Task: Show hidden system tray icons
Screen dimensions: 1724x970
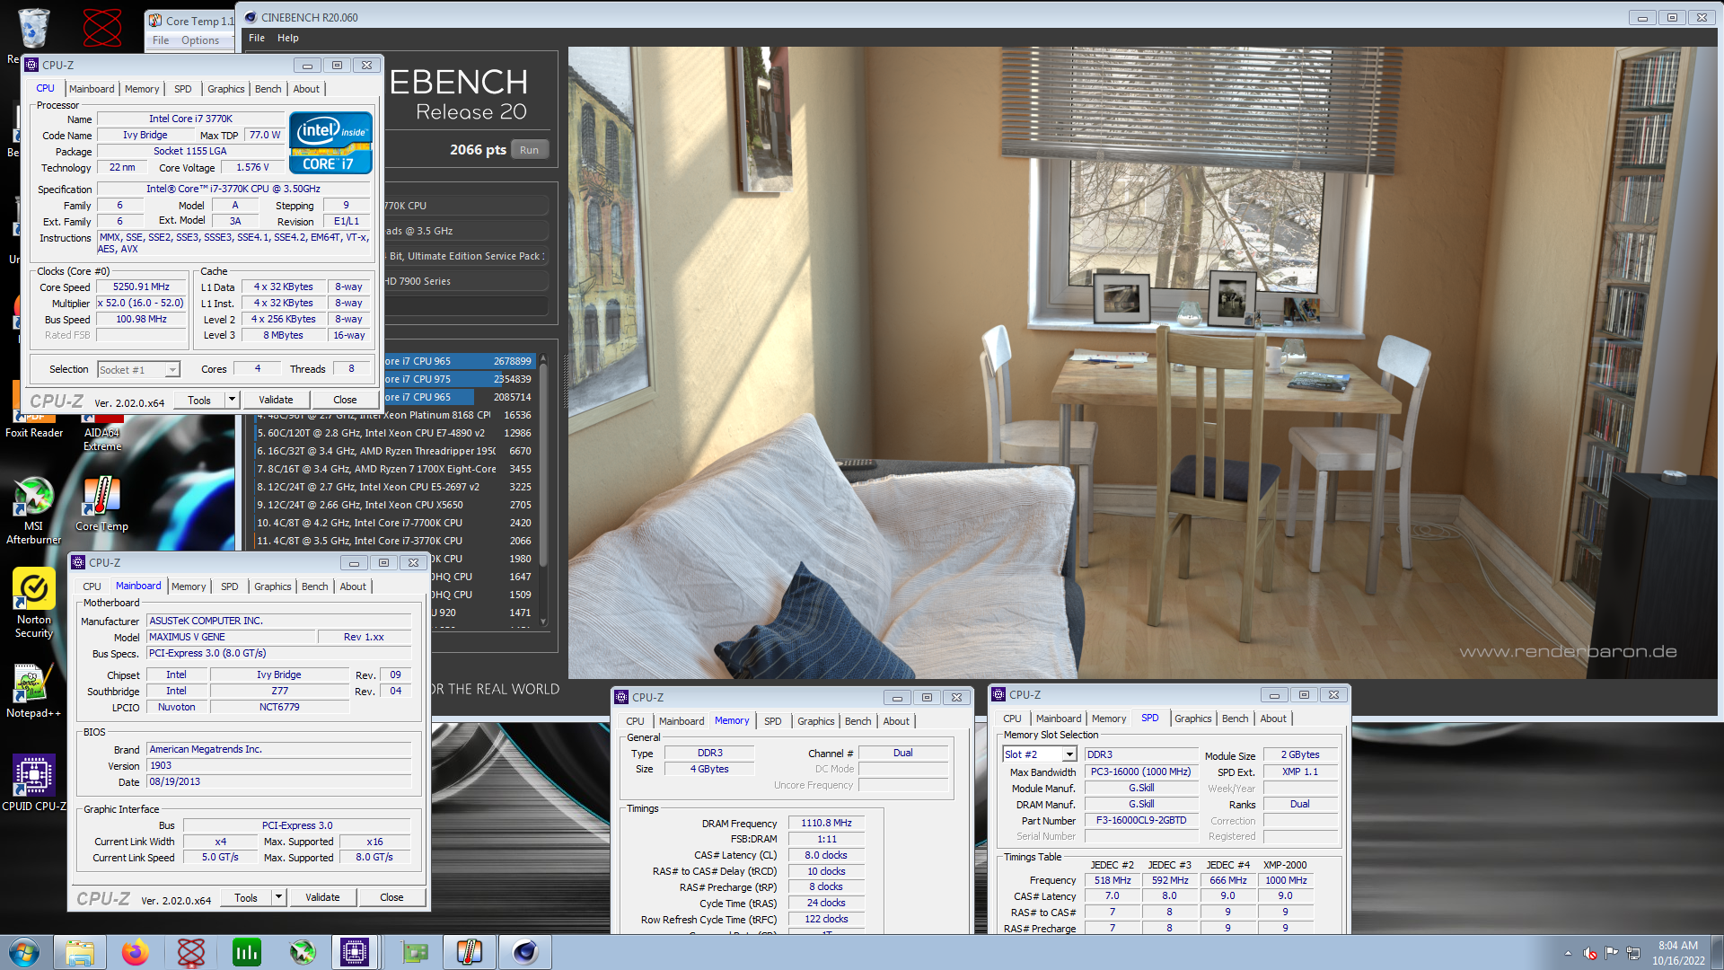Action: [1568, 953]
